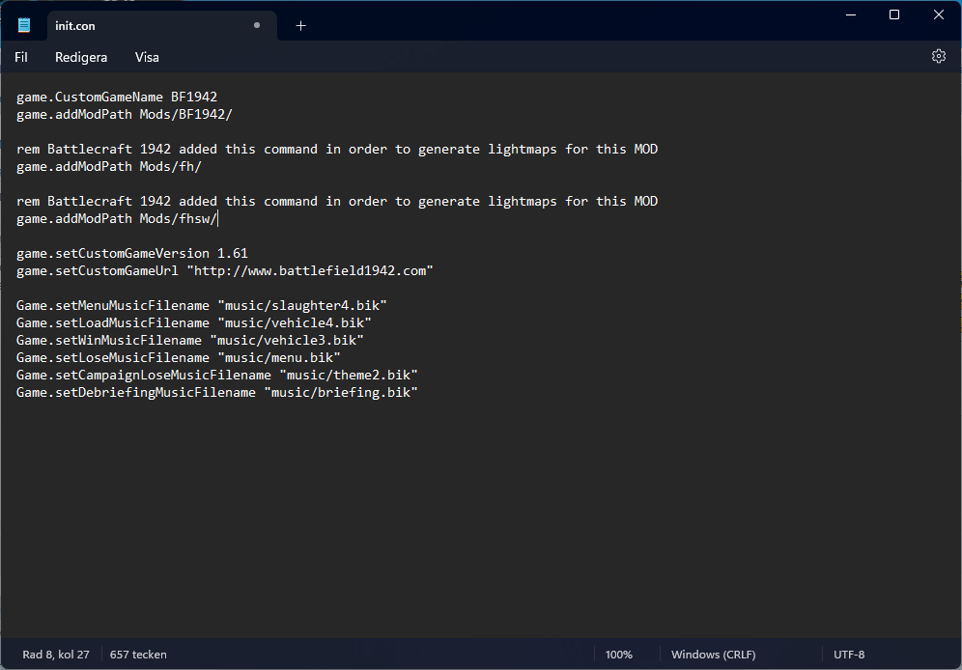This screenshot has height=670, width=962.
Task: Place cursor on music/briefing.bik line
Action: pos(216,392)
